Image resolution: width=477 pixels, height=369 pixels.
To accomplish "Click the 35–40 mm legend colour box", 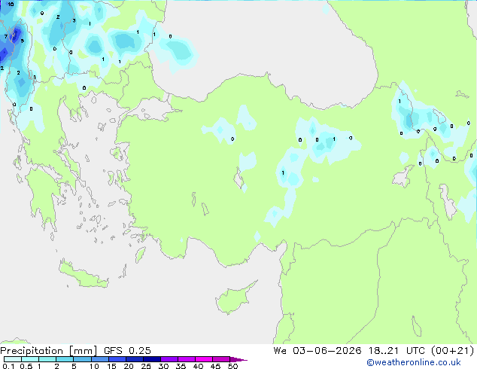I will (x=186, y=359).
